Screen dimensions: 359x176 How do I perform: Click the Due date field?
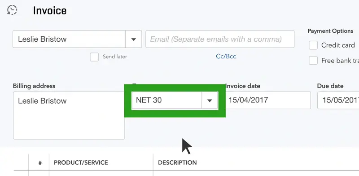coord(338,101)
